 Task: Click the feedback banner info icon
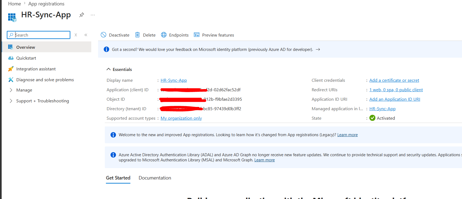tap(106, 49)
